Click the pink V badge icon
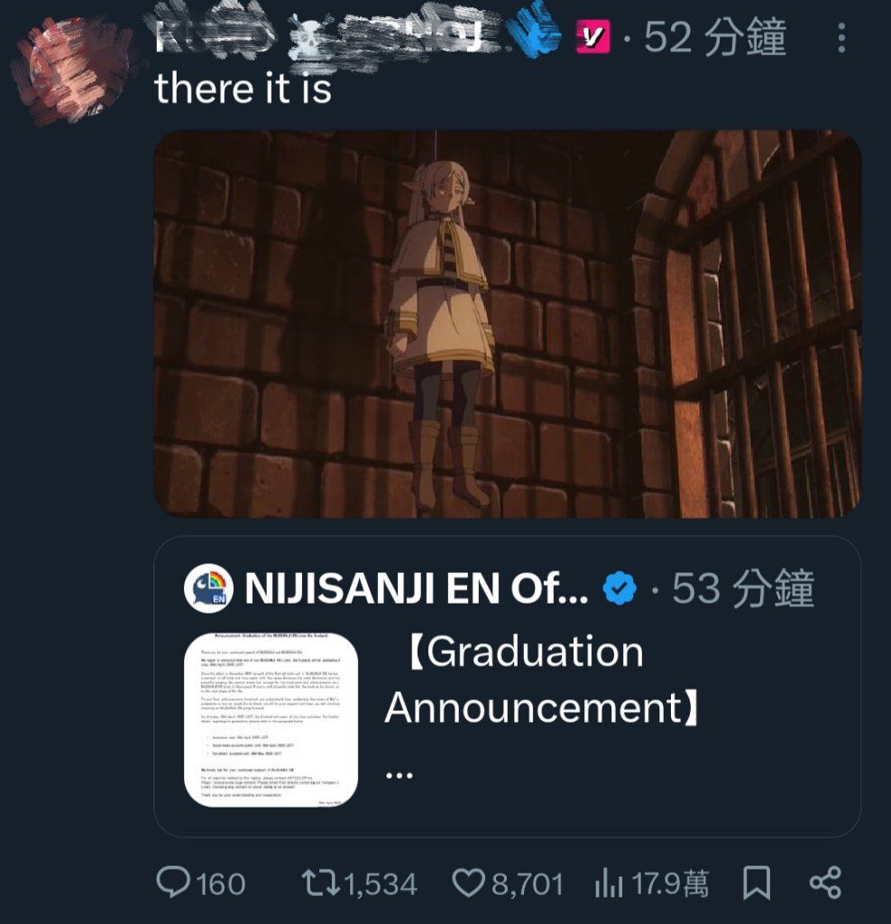 coord(593,36)
